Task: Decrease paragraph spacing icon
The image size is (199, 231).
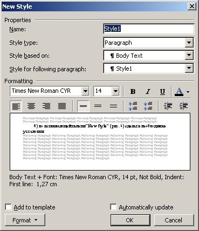Action: [148, 106]
